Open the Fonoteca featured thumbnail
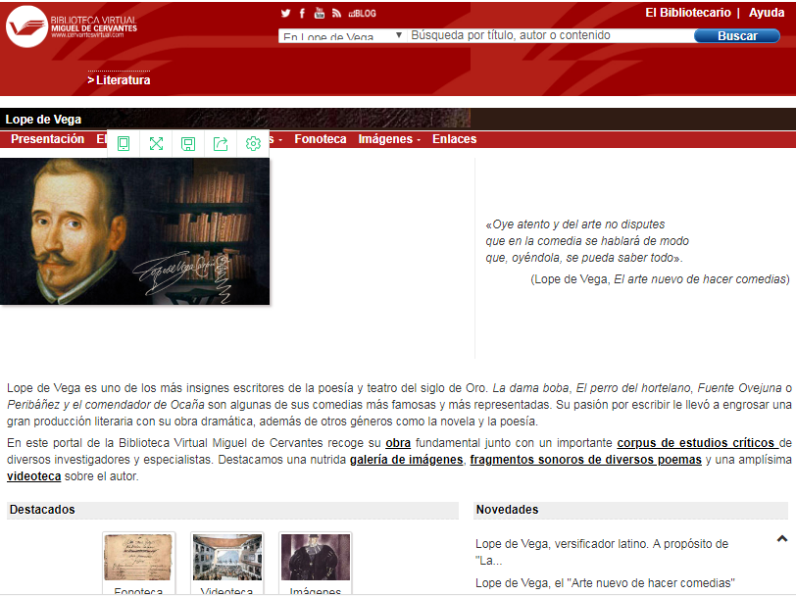Screen dimensions: 796x596 click(138, 563)
